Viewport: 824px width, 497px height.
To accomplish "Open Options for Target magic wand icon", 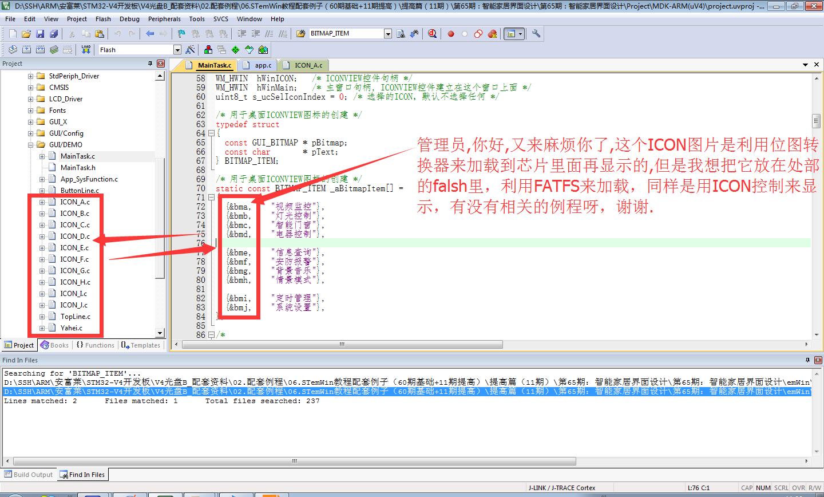I will [x=191, y=50].
